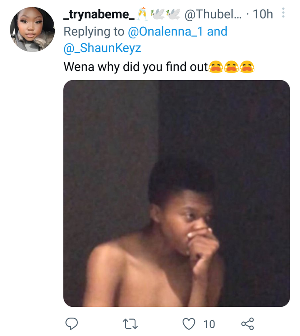The width and height of the screenshot is (300, 336).
Task: Click the first dove emoji beside name
Action: point(157,14)
